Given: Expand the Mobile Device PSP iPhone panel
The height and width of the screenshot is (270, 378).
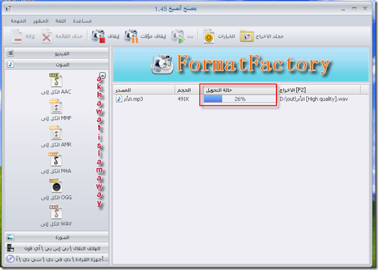Looking at the screenshot, I should (57, 248).
